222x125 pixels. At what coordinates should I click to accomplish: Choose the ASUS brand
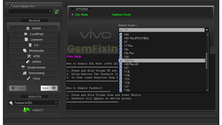(34, 28)
